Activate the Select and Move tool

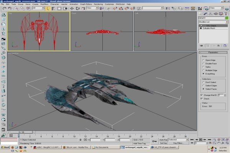[72, 8]
